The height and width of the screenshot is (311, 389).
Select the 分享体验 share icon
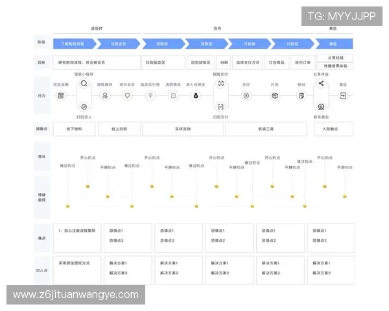(x=321, y=84)
